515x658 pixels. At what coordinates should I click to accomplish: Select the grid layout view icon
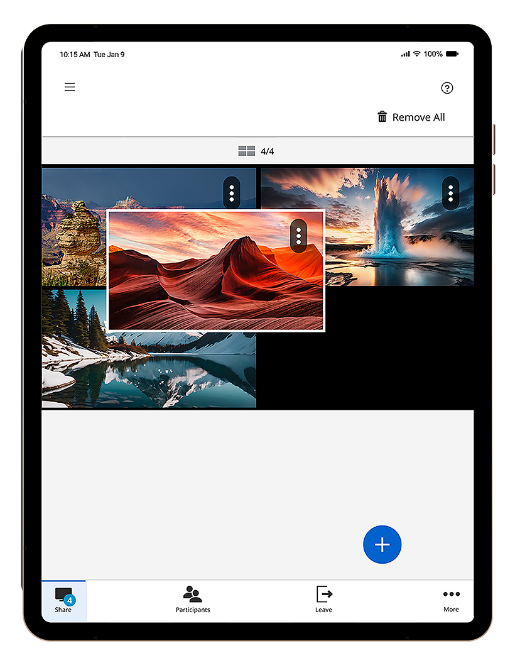247,150
